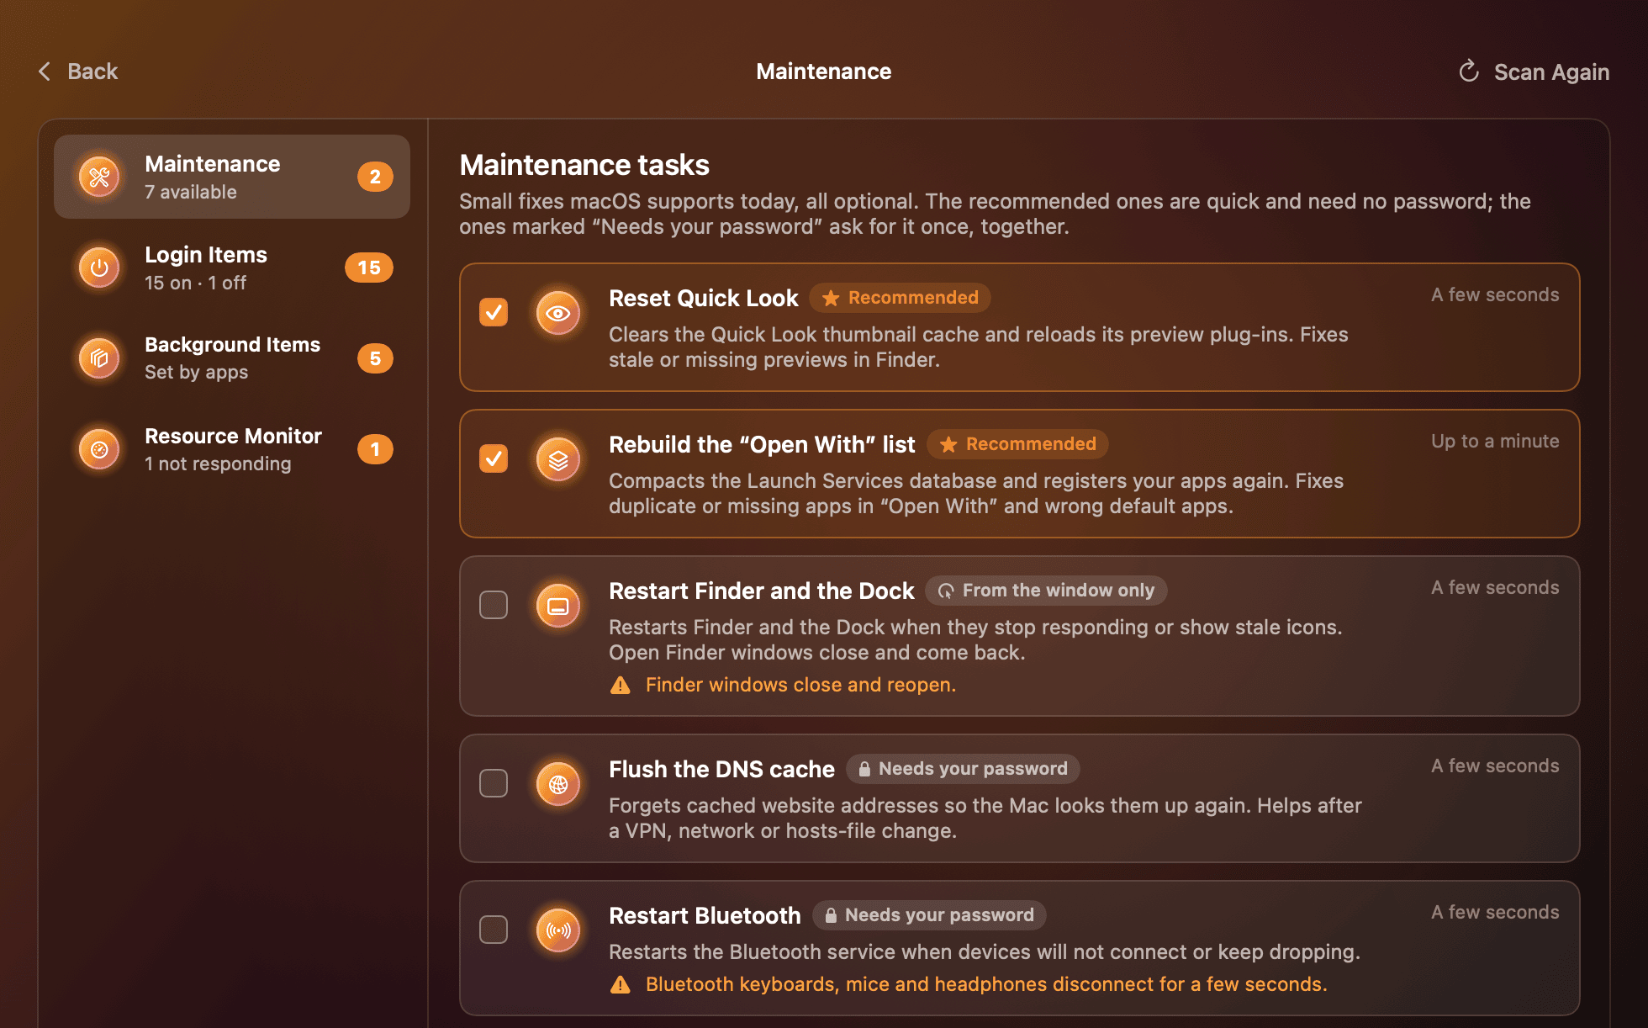Click the Flush DNS cache globe icon

point(558,784)
